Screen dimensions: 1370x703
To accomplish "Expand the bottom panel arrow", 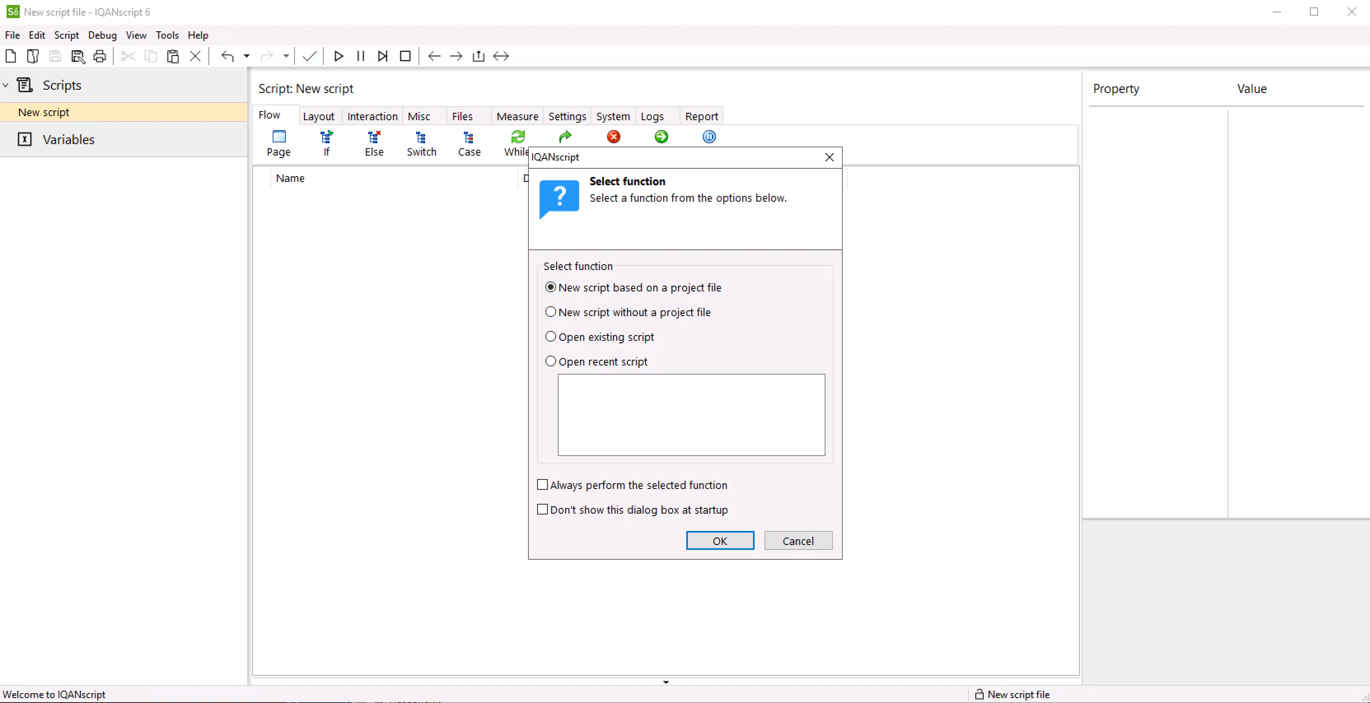I will pos(666,682).
